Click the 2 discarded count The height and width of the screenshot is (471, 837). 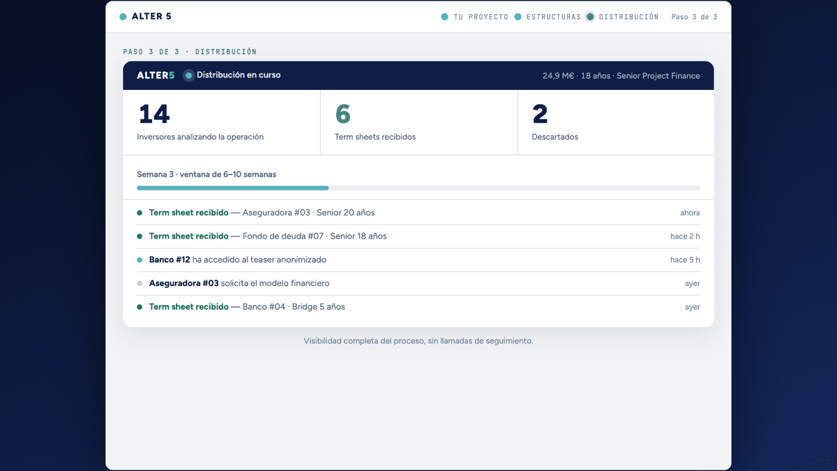[x=540, y=114]
